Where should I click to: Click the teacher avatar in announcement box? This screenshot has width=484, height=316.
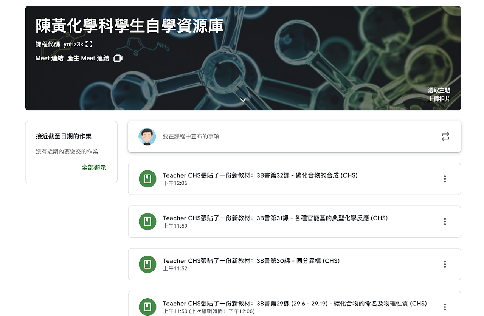147,136
